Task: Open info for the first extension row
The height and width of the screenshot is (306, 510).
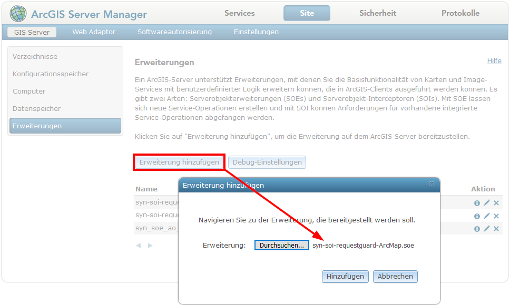Action: tap(477, 202)
